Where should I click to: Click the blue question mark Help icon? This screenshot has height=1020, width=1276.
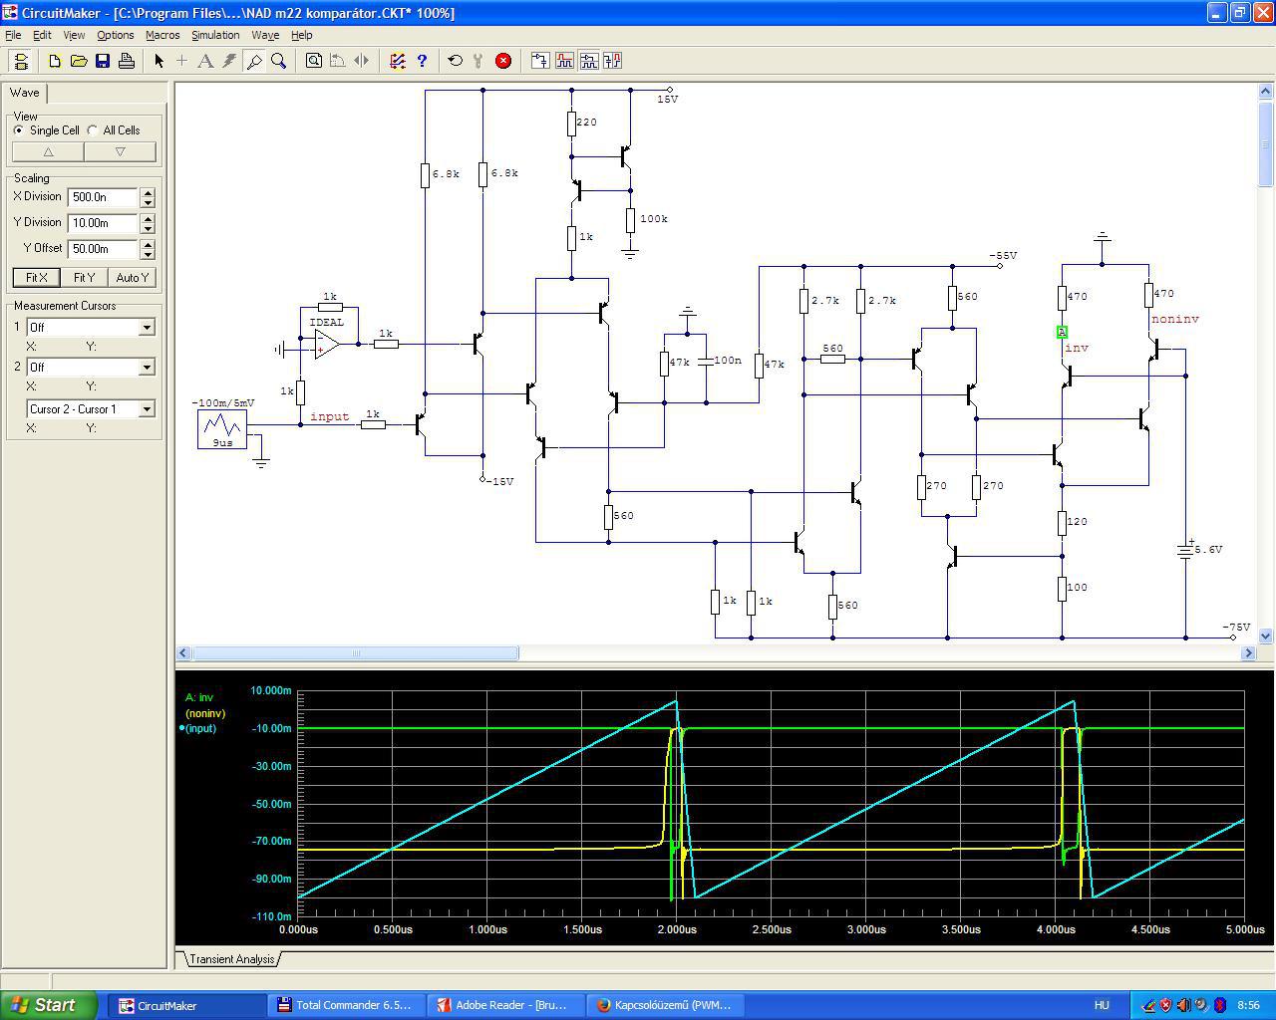pyautogui.click(x=422, y=61)
